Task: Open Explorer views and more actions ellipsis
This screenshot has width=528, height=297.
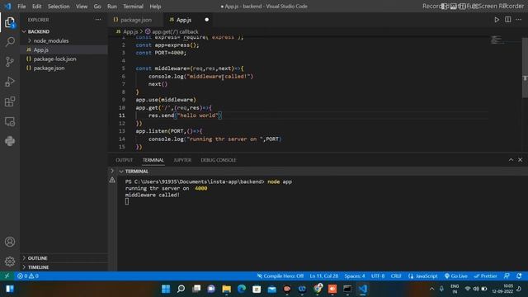Action: tap(98, 20)
